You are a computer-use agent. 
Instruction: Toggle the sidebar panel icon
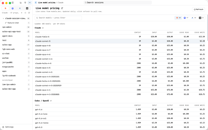(13, 3)
